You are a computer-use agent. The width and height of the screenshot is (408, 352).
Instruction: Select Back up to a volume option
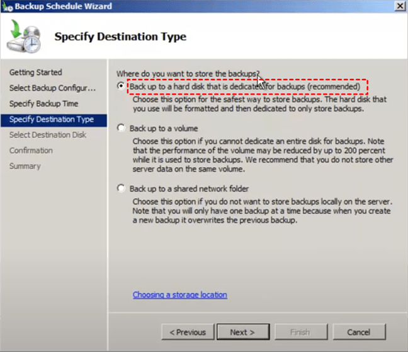[x=121, y=128]
